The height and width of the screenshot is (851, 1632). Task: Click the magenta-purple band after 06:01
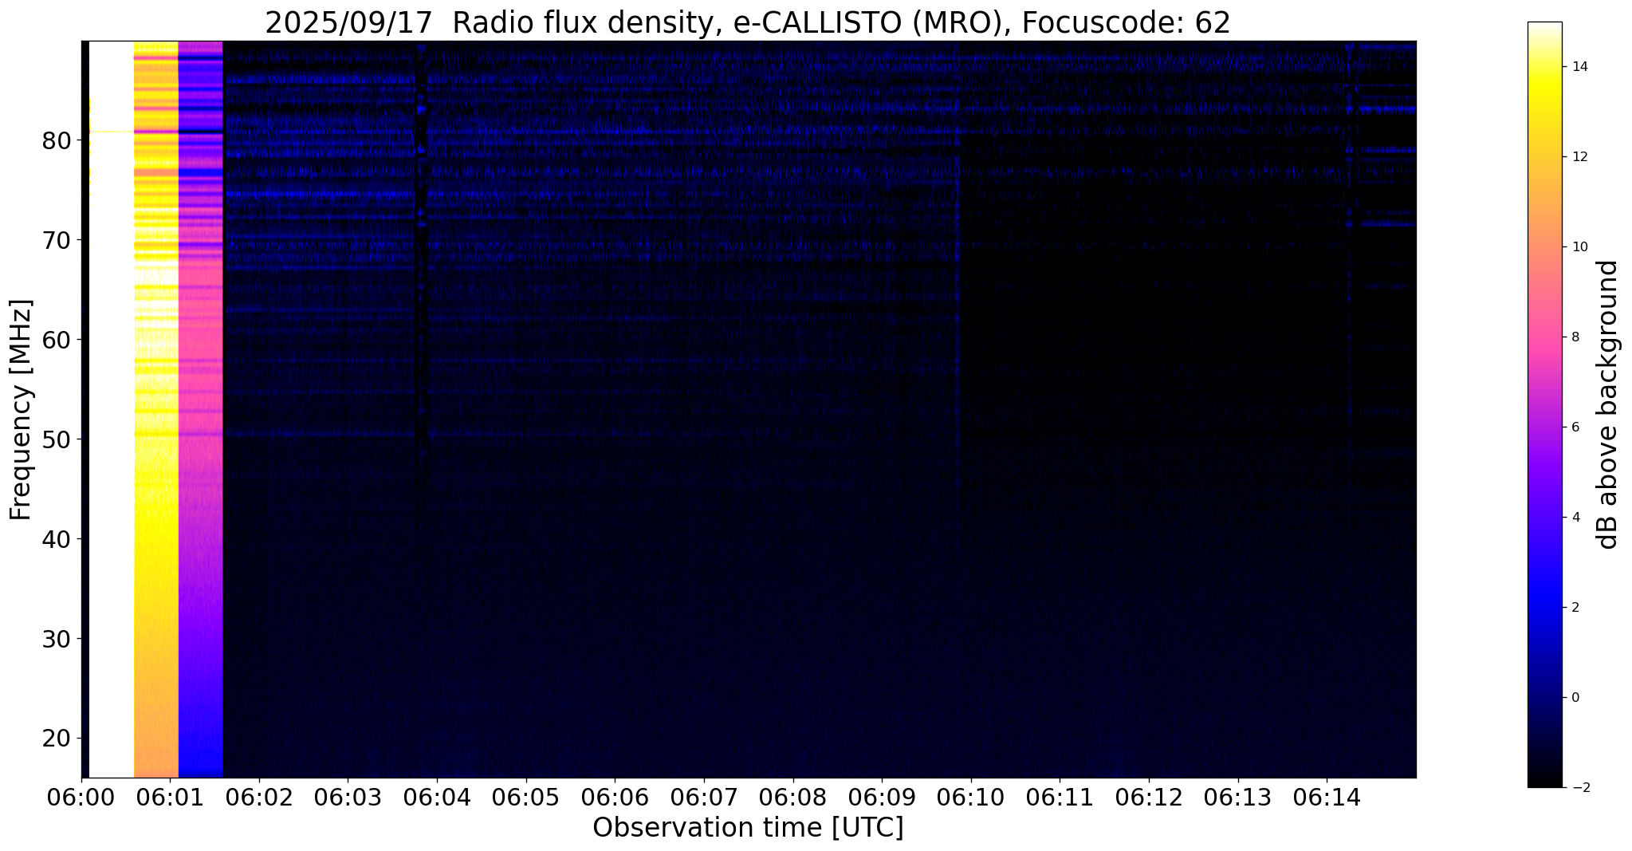pos(200,409)
